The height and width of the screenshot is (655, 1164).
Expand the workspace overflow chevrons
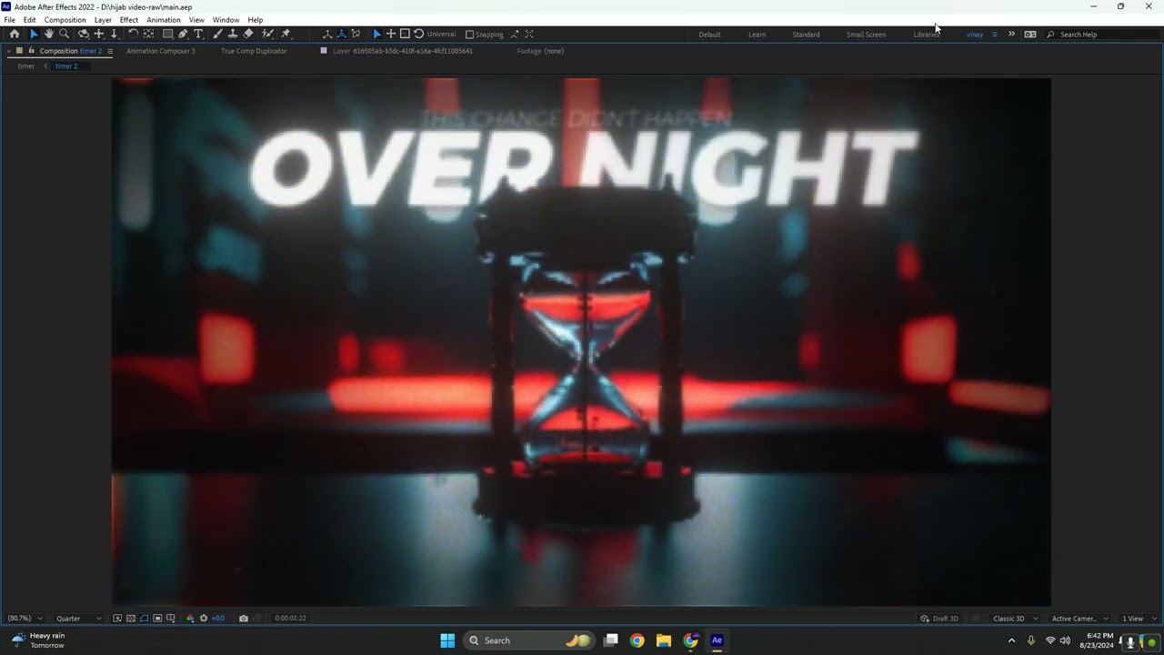coord(1011,35)
